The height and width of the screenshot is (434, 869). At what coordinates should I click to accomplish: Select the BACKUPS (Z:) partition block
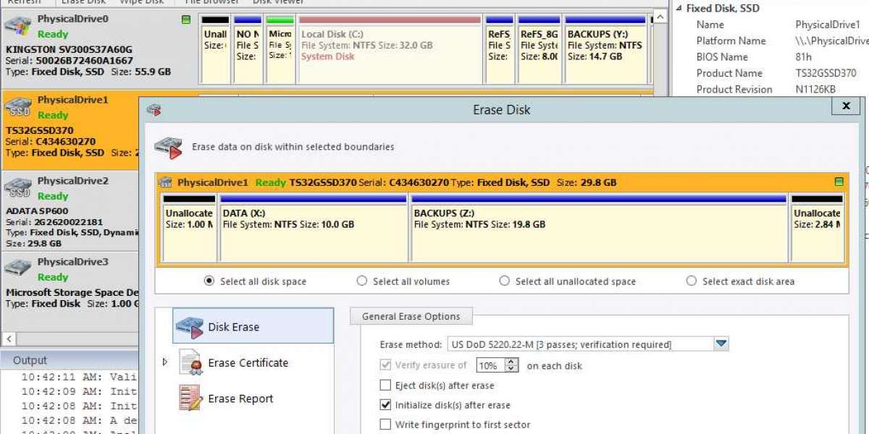click(x=599, y=231)
